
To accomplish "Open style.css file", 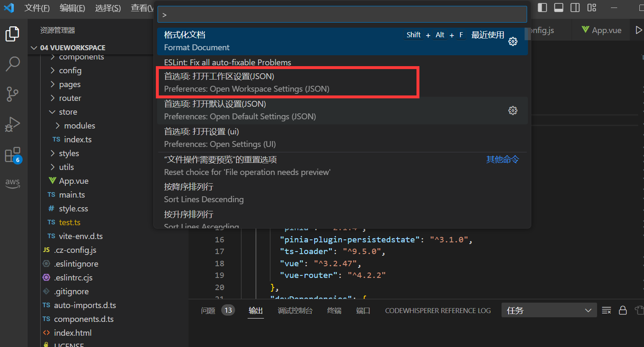I will (73, 208).
